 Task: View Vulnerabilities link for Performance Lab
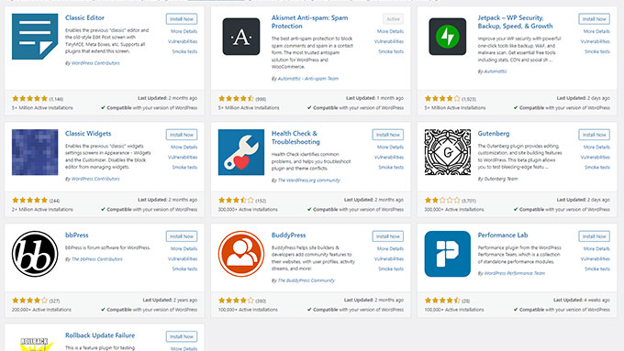click(x=595, y=259)
